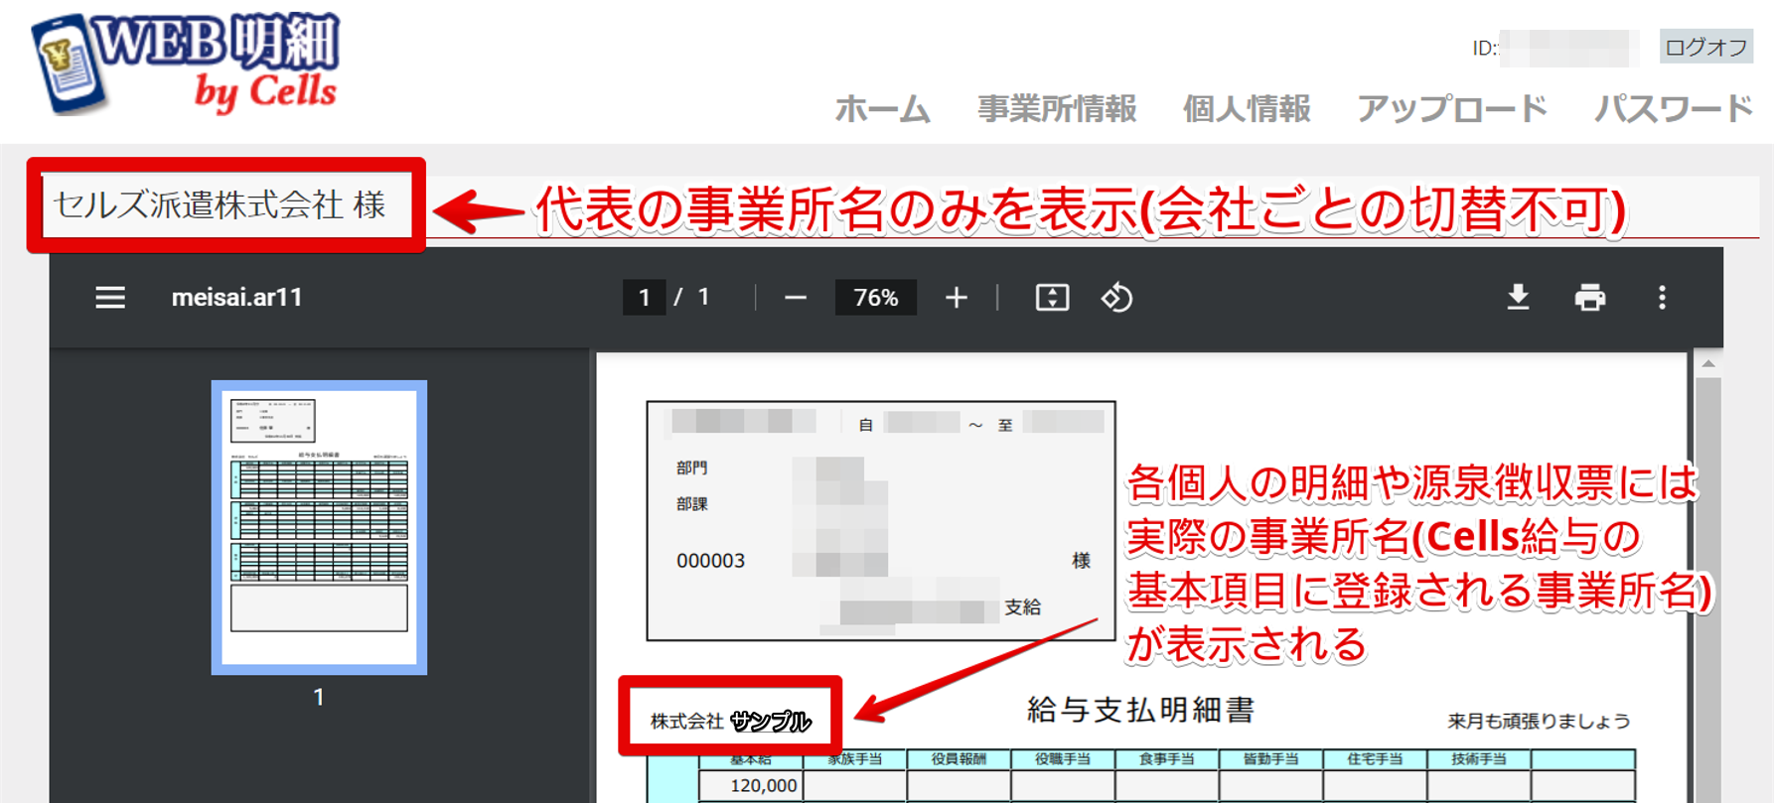
Task: Open the 事業所情報 menu
Action: [x=1057, y=109]
